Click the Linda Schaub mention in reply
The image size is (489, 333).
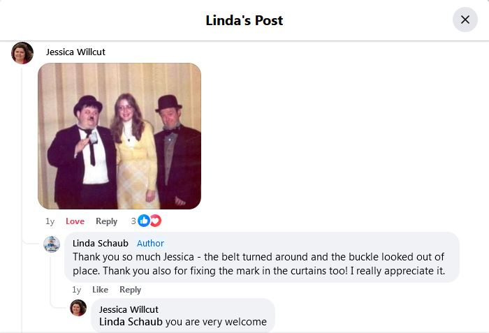pyautogui.click(x=131, y=322)
